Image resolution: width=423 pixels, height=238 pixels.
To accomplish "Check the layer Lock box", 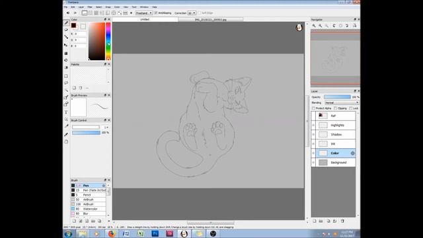I will 351,108.
